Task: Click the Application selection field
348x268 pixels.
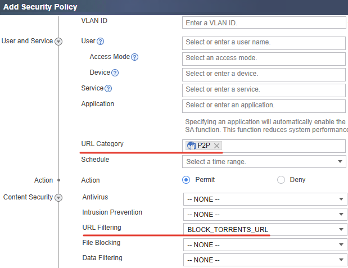Action: pyautogui.click(x=264, y=106)
